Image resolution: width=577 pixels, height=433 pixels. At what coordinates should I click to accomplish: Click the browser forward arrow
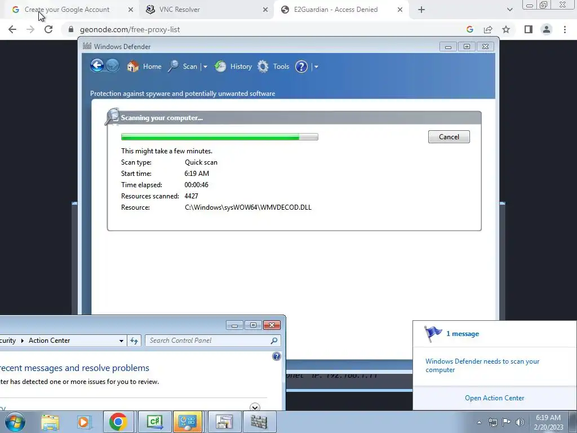click(x=30, y=29)
